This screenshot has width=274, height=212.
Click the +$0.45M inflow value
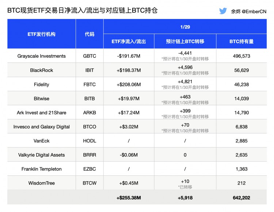tap(129, 183)
